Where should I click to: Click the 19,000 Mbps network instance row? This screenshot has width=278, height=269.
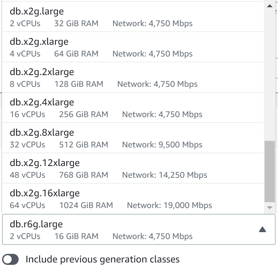[133, 198]
